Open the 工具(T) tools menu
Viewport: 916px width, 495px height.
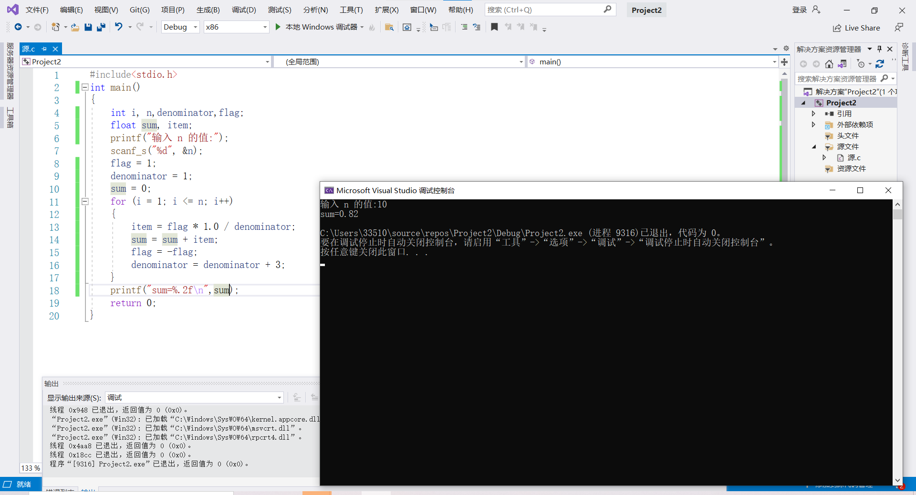tap(351, 10)
